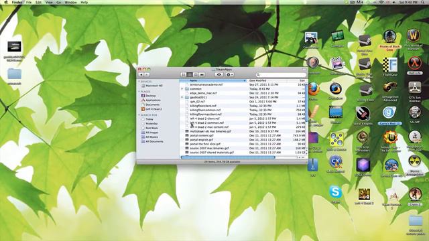Select All Documents in the sidebar

[152, 141]
